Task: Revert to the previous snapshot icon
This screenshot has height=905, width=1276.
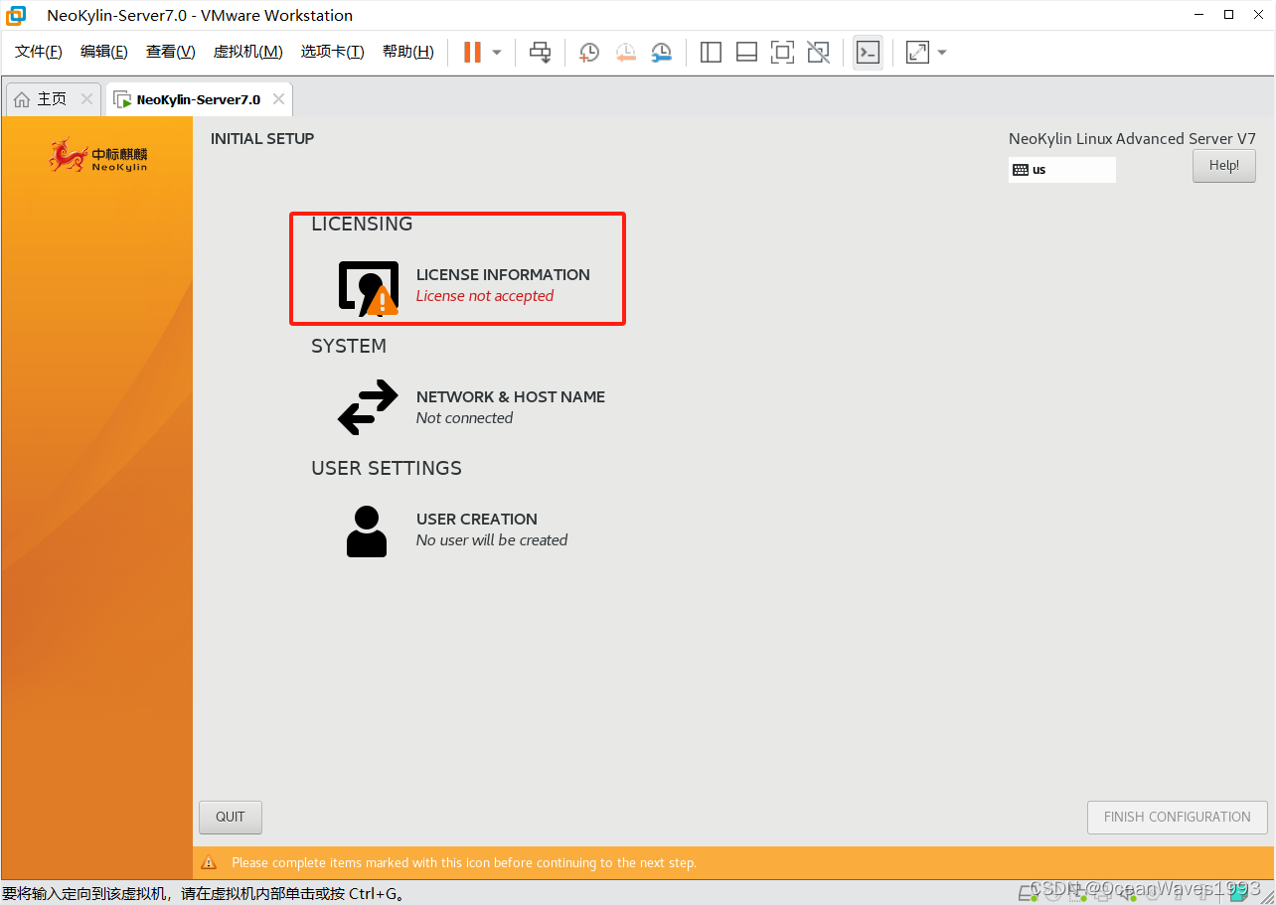Action: [625, 52]
